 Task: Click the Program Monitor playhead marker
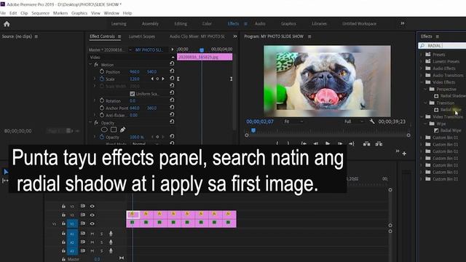pyautogui.click(x=253, y=130)
